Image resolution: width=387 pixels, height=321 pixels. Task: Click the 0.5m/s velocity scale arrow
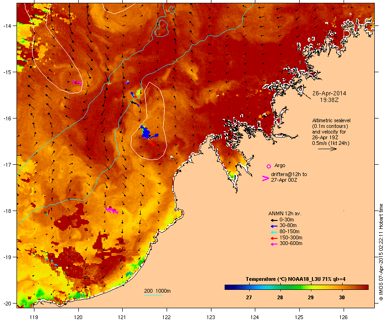pyautogui.click(x=327, y=149)
